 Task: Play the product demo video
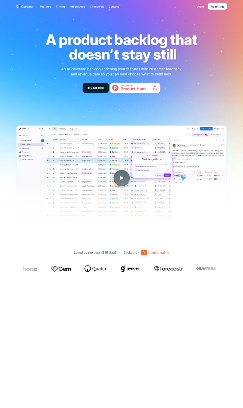pos(121,178)
